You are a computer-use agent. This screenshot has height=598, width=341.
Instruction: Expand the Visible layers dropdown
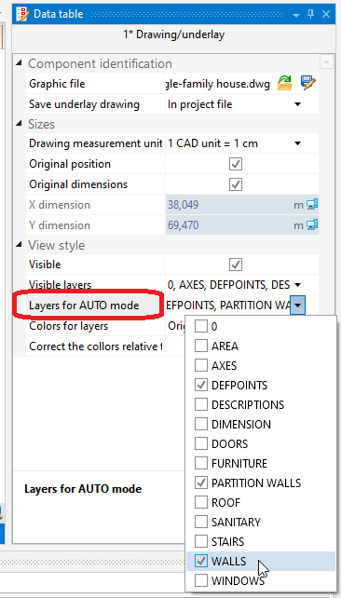pos(298,285)
